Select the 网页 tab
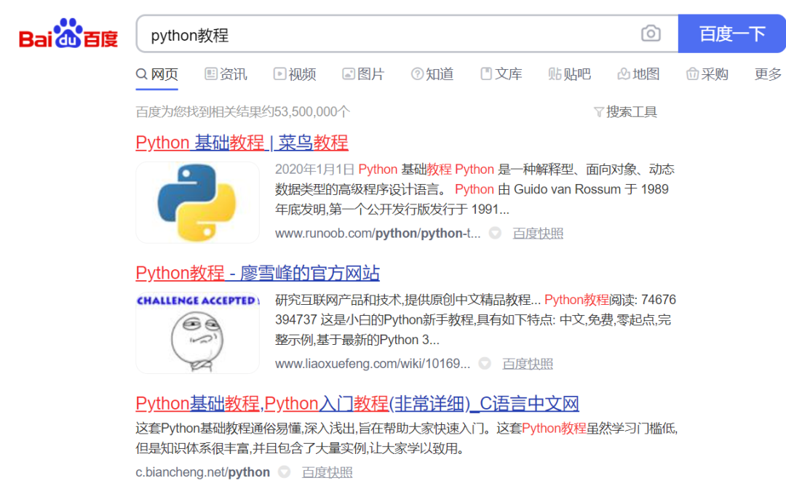Image resolution: width=786 pixels, height=494 pixels. [x=157, y=74]
